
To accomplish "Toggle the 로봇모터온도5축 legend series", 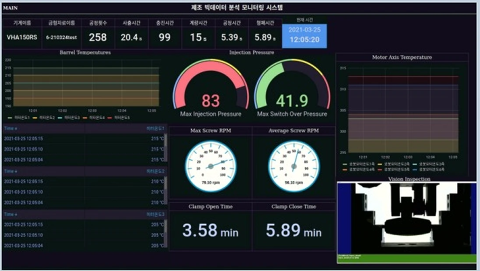I will pyautogui.click(x=394, y=169).
